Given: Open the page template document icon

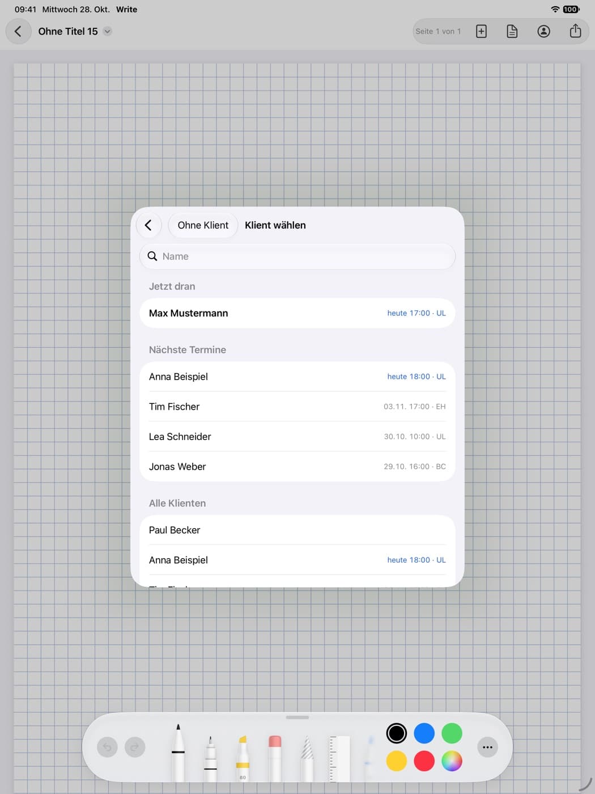Looking at the screenshot, I should (x=512, y=31).
